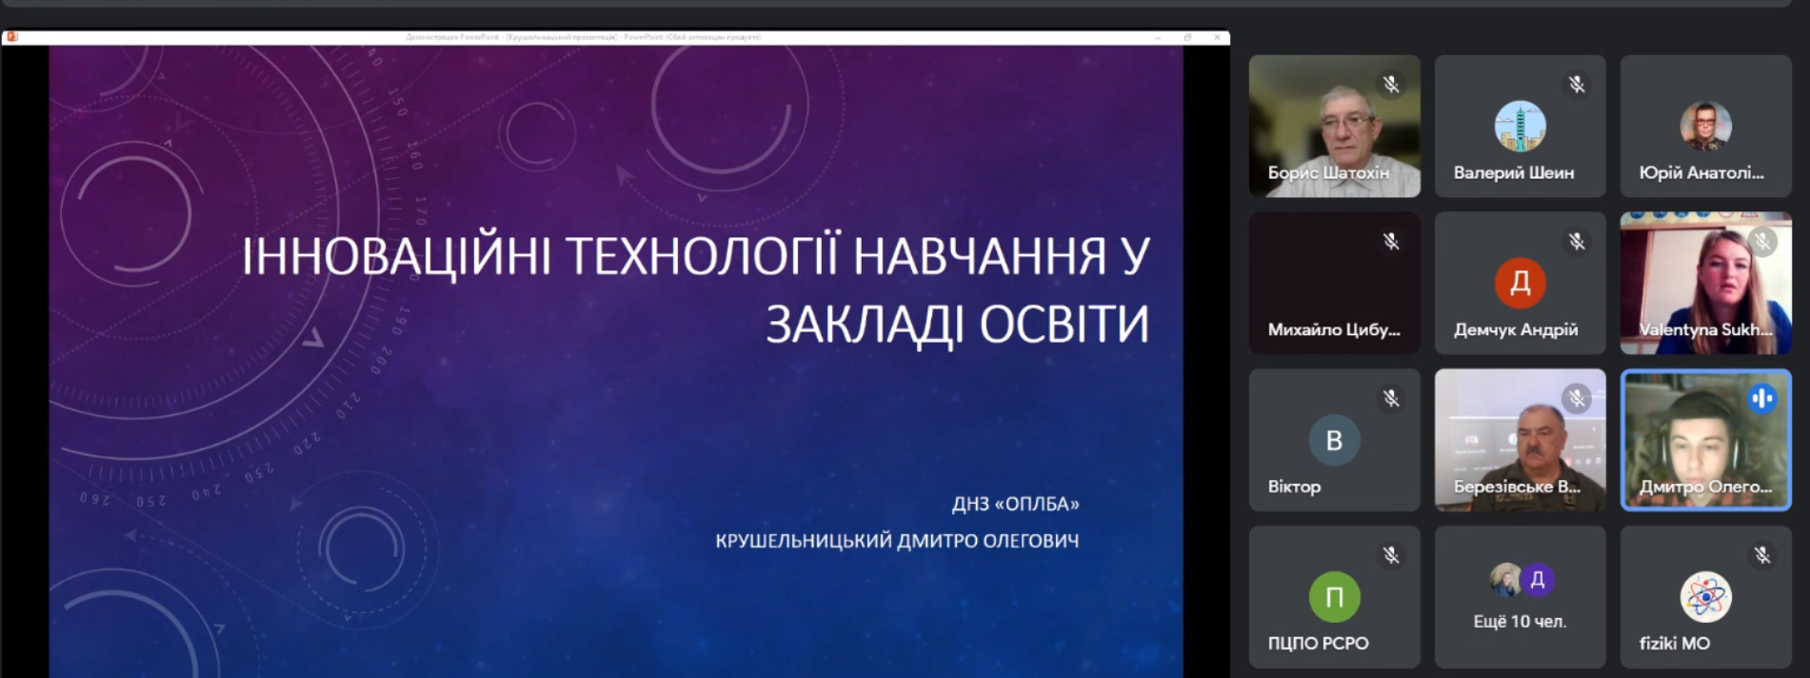Click the muted mic icon on Березівське video tile
Screen dimensions: 1810x678
point(1577,398)
